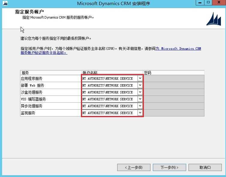The image size is (226, 177).
Task: Select the 异步处理服务 row label
Action: (31, 106)
